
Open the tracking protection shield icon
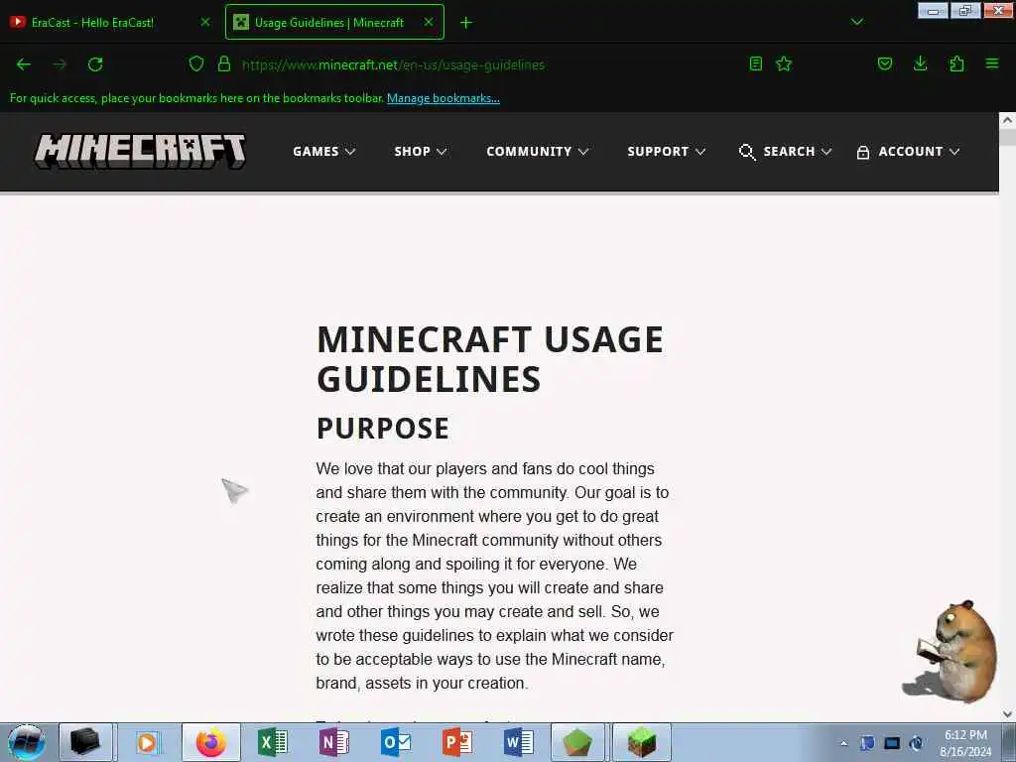196,63
